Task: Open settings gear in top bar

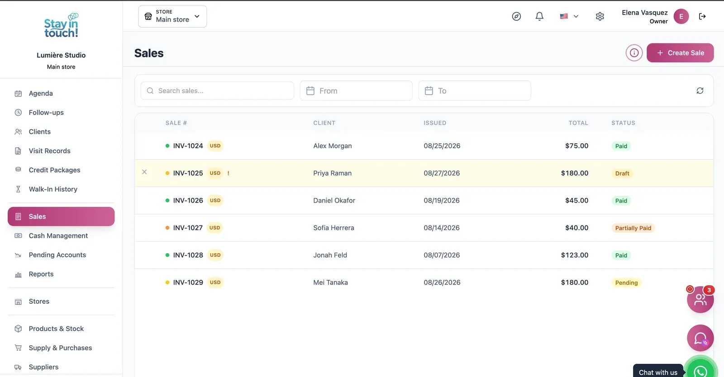Action: tap(600, 16)
